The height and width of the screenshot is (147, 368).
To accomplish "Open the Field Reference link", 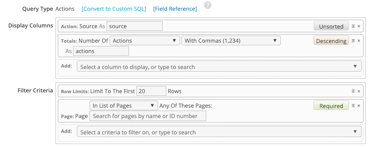I will tap(175, 9).
